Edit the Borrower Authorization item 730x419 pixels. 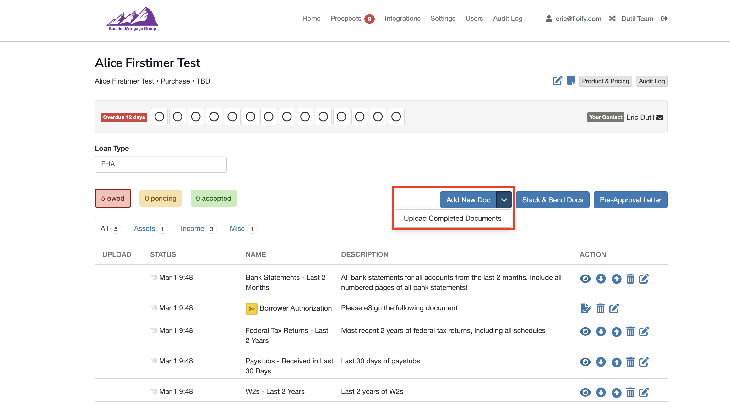tap(614, 308)
